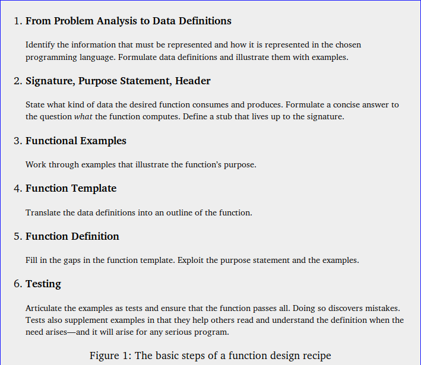Click the list number '1.'
The image size is (421, 365).
18,21
